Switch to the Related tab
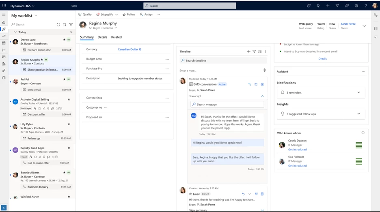 [117, 37]
